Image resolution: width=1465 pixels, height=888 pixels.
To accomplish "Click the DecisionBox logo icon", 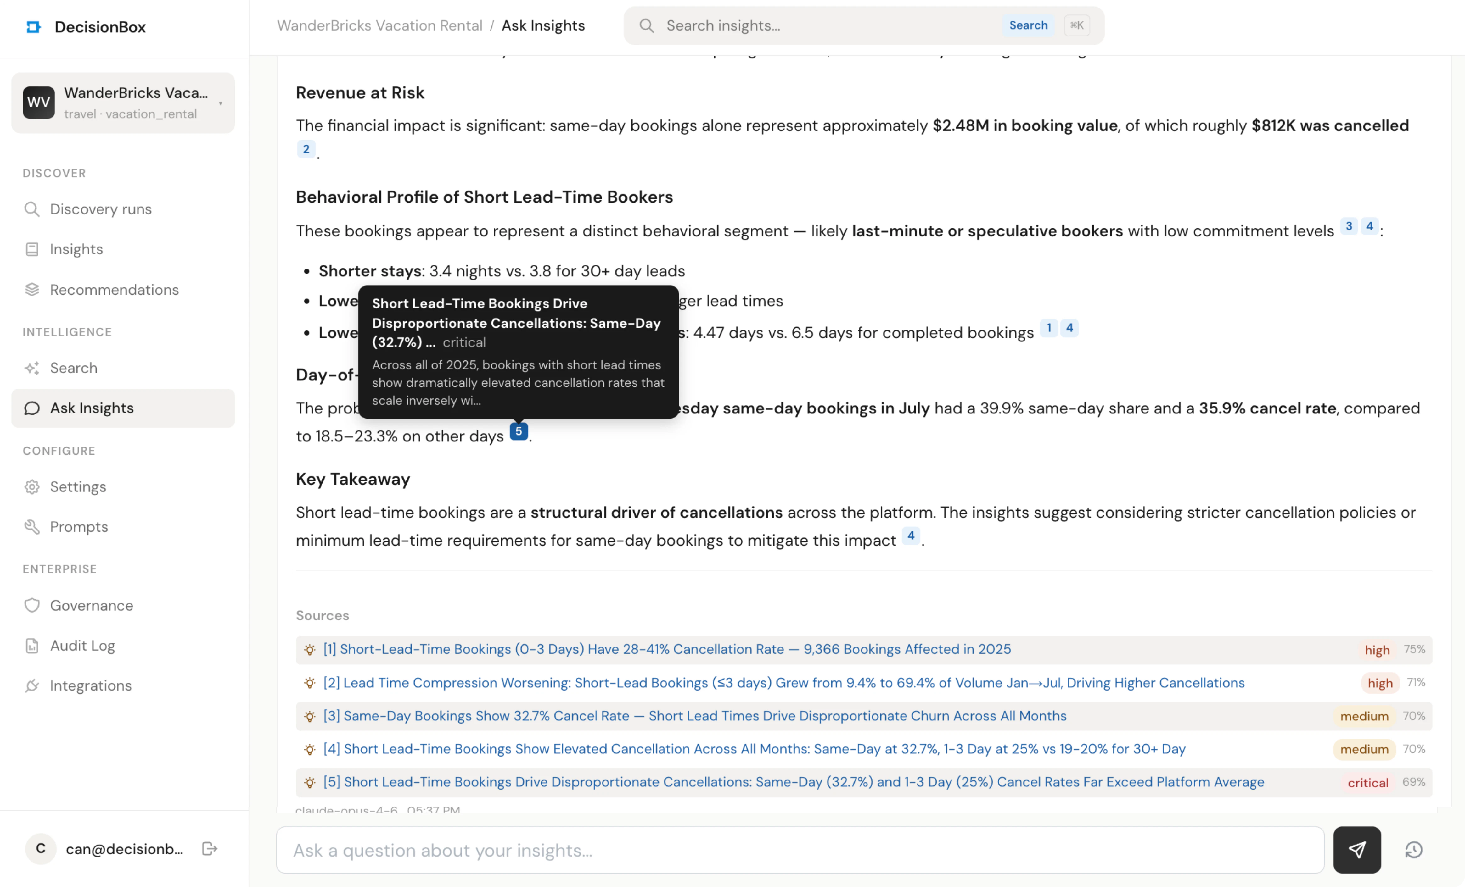I will pos(33,27).
